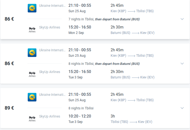This screenshot has height=130, width=190.
Task: Click SkyUp Airlines logo for 10:20 Tbilisi flight
Action: (32, 119)
